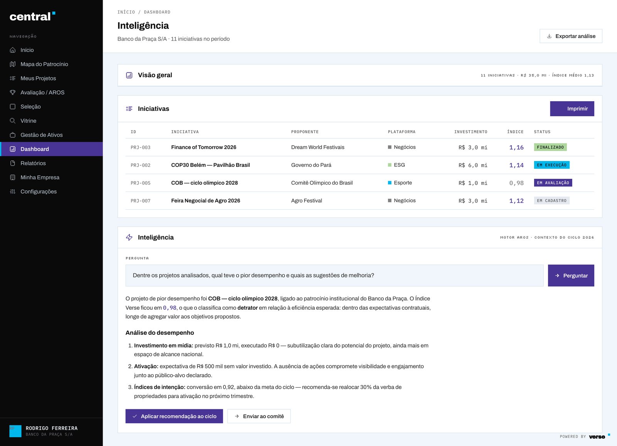Click the EM AVALIAÇÃO status badge

click(x=553, y=183)
